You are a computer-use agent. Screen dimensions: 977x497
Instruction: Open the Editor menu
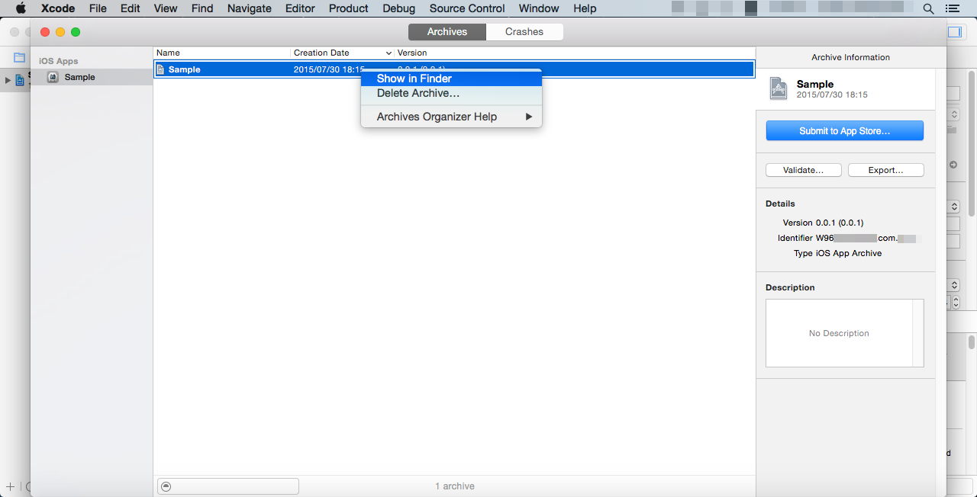[300, 8]
